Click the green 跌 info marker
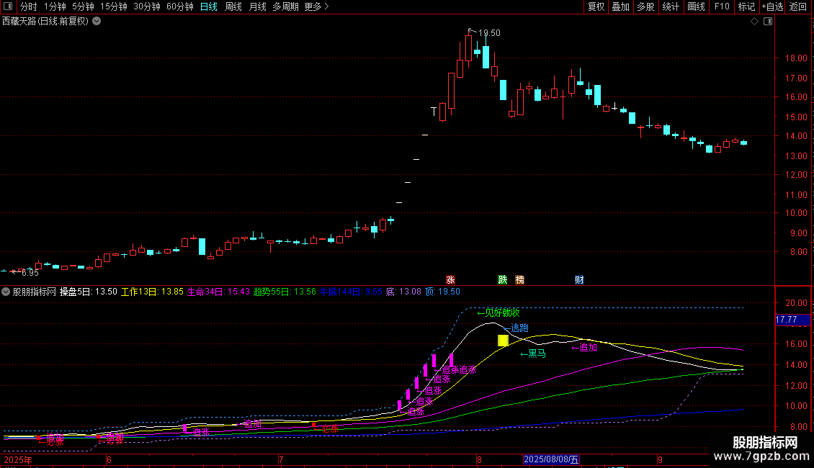The width and height of the screenshot is (814, 468). (503, 279)
